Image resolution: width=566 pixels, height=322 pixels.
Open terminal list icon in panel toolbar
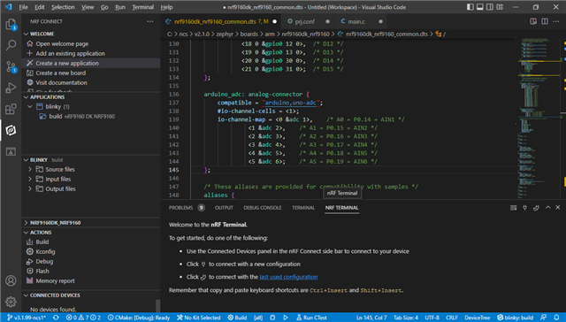pyautogui.click(x=513, y=208)
